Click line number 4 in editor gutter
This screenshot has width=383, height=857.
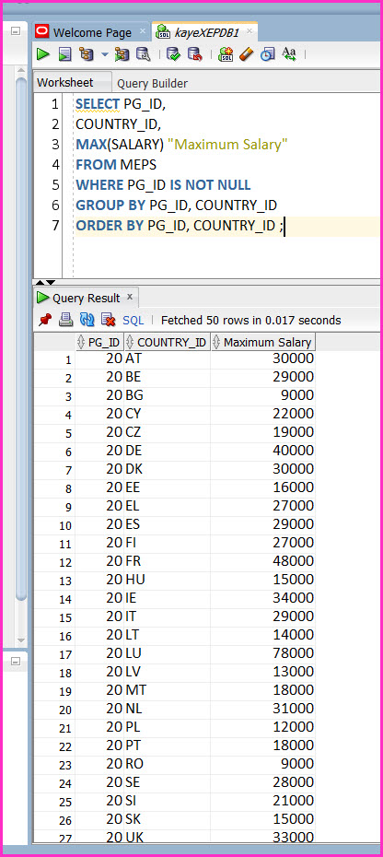(55, 165)
